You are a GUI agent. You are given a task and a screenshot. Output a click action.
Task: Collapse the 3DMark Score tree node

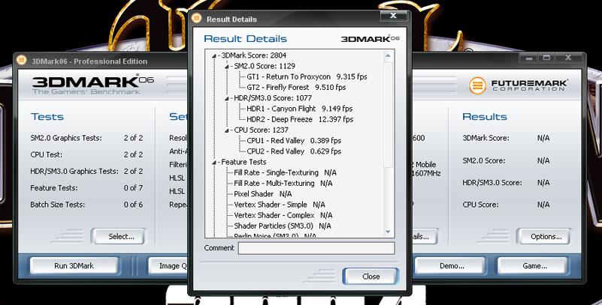[214, 56]
